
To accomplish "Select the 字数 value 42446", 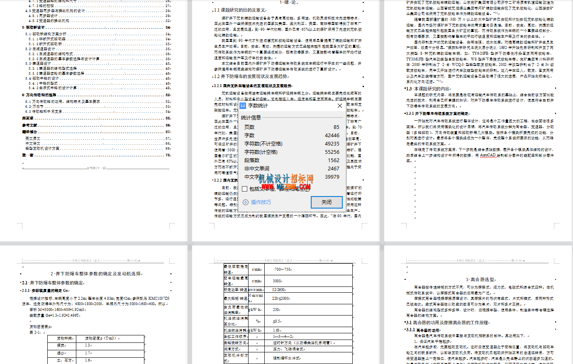I will tap(332, 136).
